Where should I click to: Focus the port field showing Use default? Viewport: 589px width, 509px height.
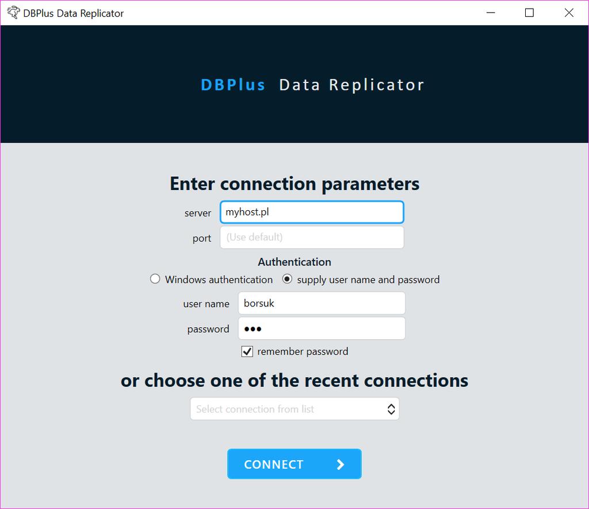(312, 237)
